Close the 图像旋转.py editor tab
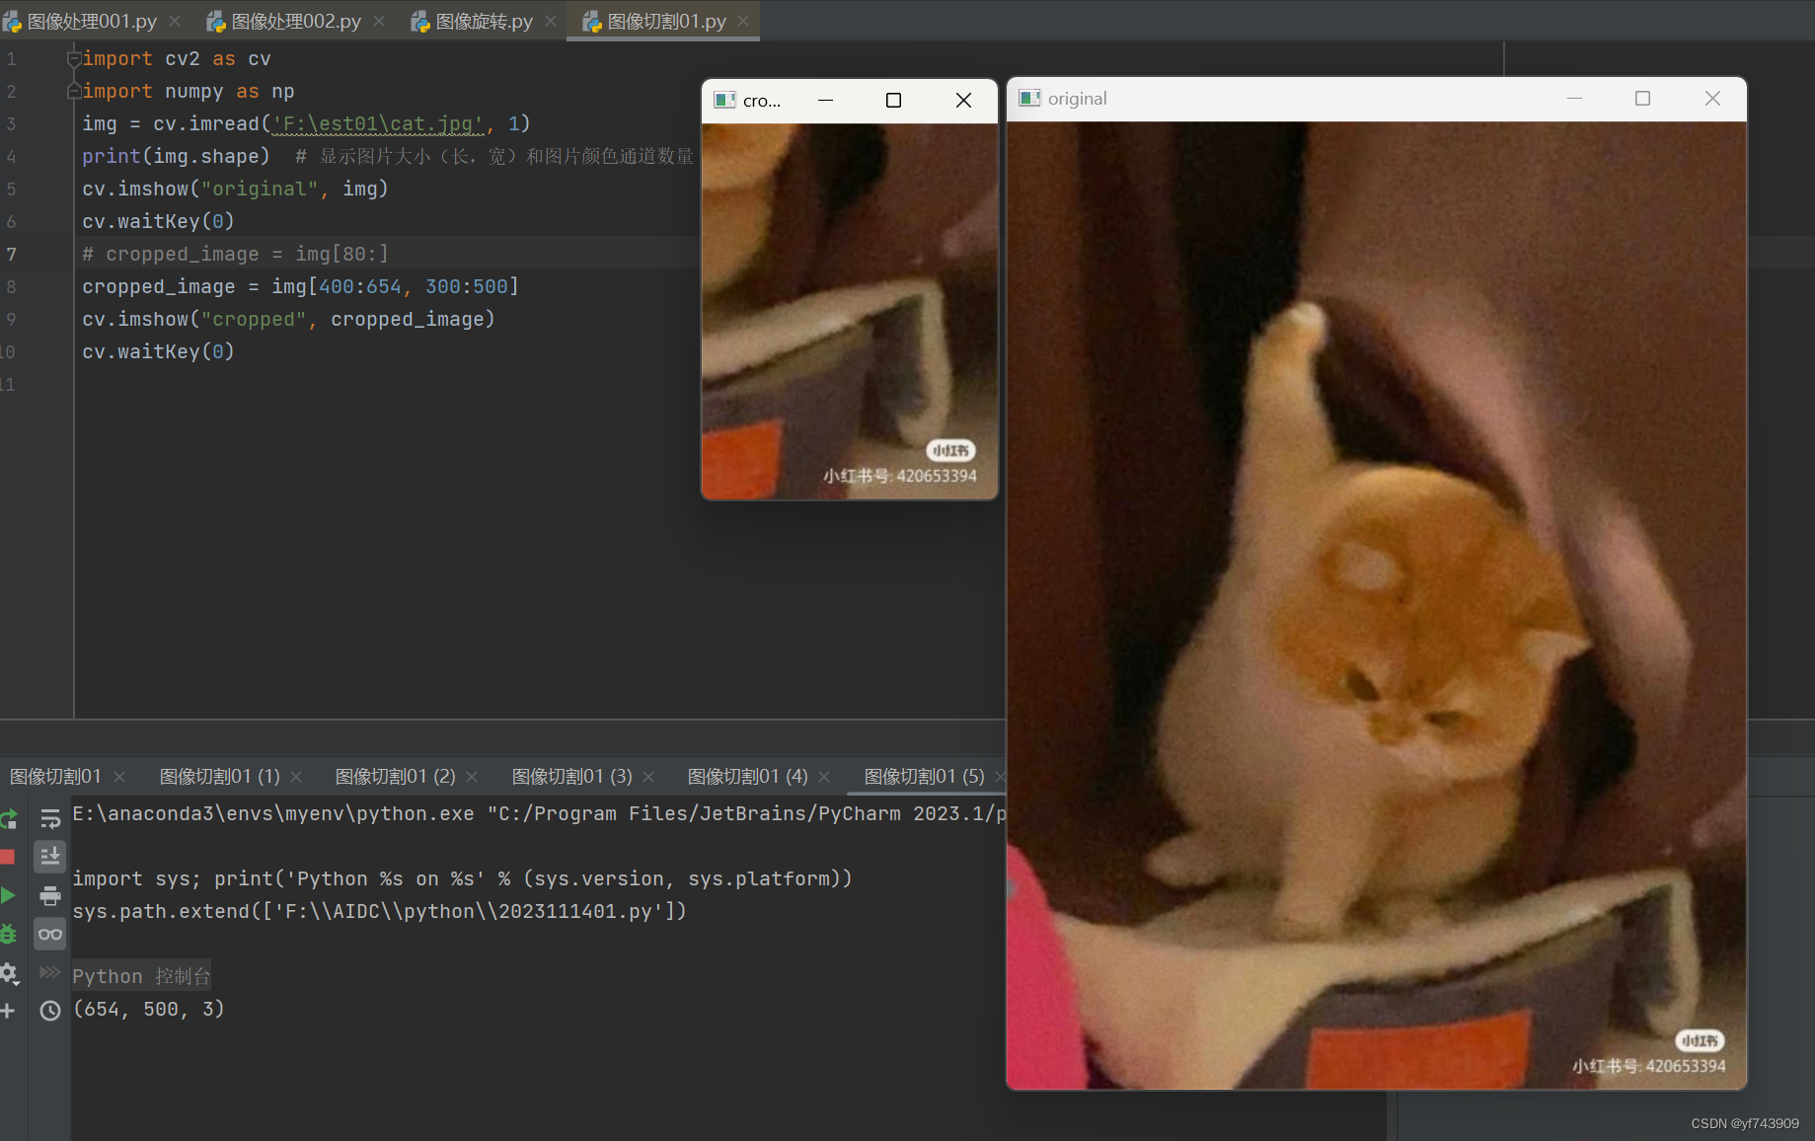Image resolution: width=1815 pixels, height=1141 pixels. (551, 21)
